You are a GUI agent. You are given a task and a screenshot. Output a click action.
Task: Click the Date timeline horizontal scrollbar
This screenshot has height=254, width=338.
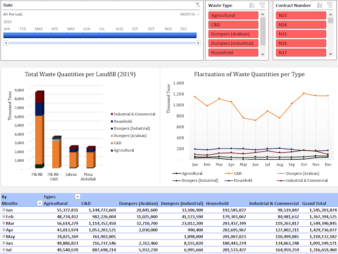point(102,43)
